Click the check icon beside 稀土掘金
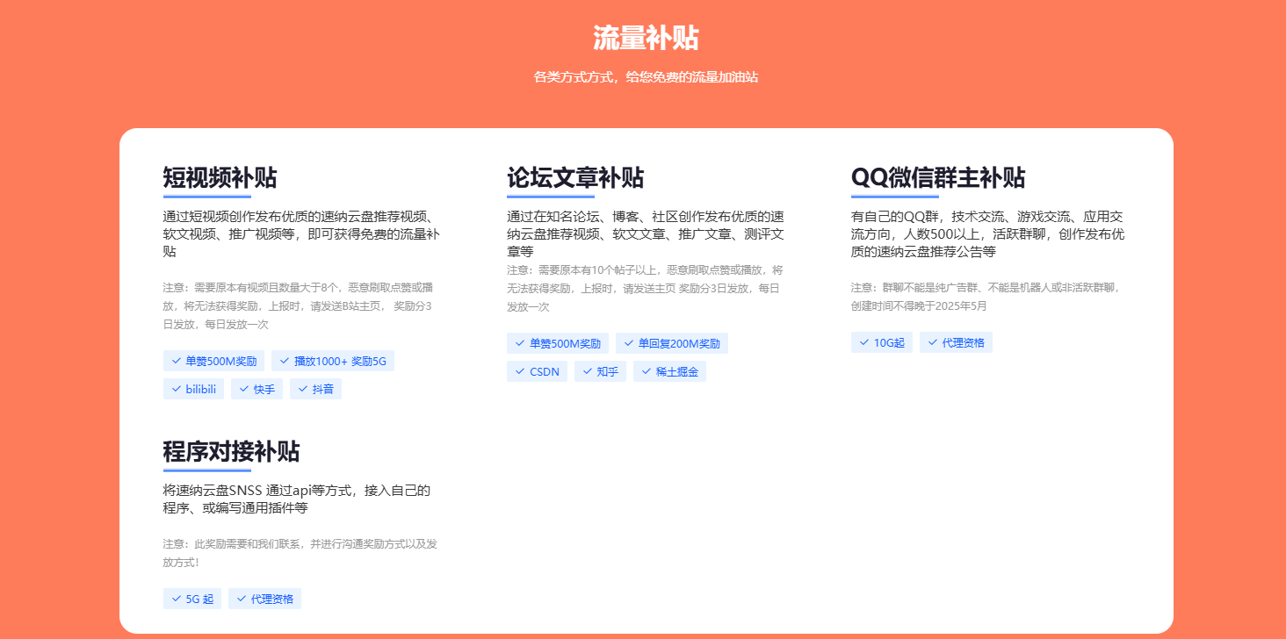 pyautogui.click(x=647, y=371)
